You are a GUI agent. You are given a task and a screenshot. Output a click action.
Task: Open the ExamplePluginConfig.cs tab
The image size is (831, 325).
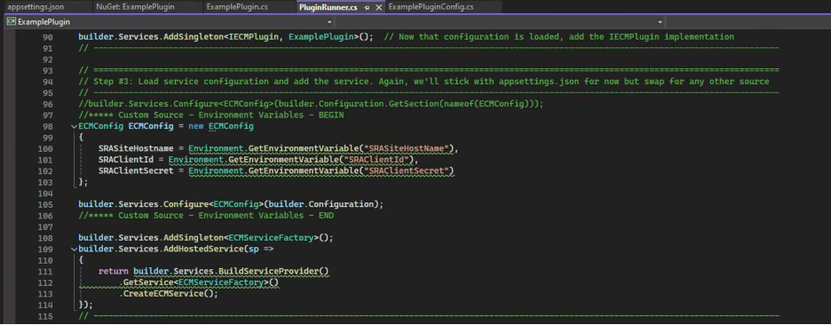pyautogui.click(x=431, y=7)
